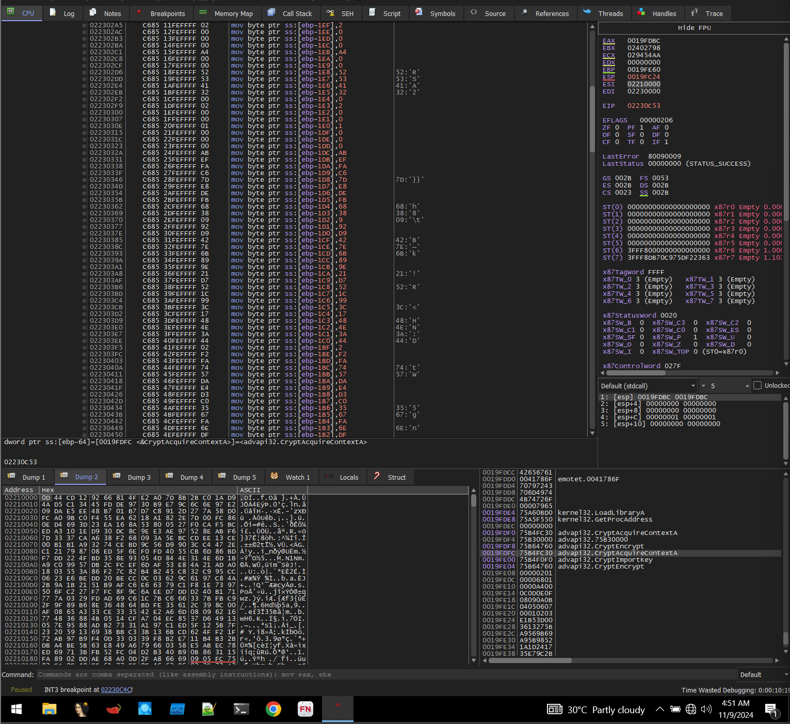The image size is (790, 724).
Task: Click the Handles tab icon
Action: tap(641, 12)
